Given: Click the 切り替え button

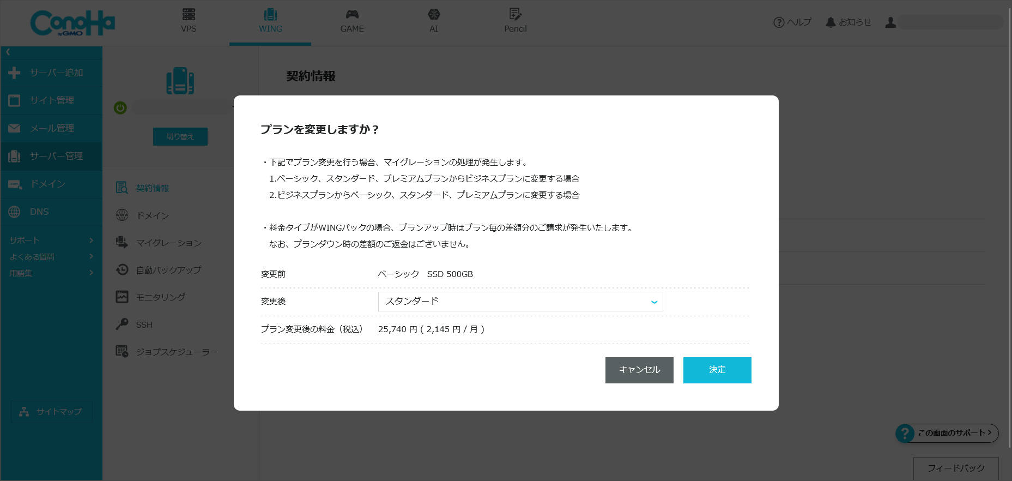Looking at the screenshot, I should click(x=180, y=137).
